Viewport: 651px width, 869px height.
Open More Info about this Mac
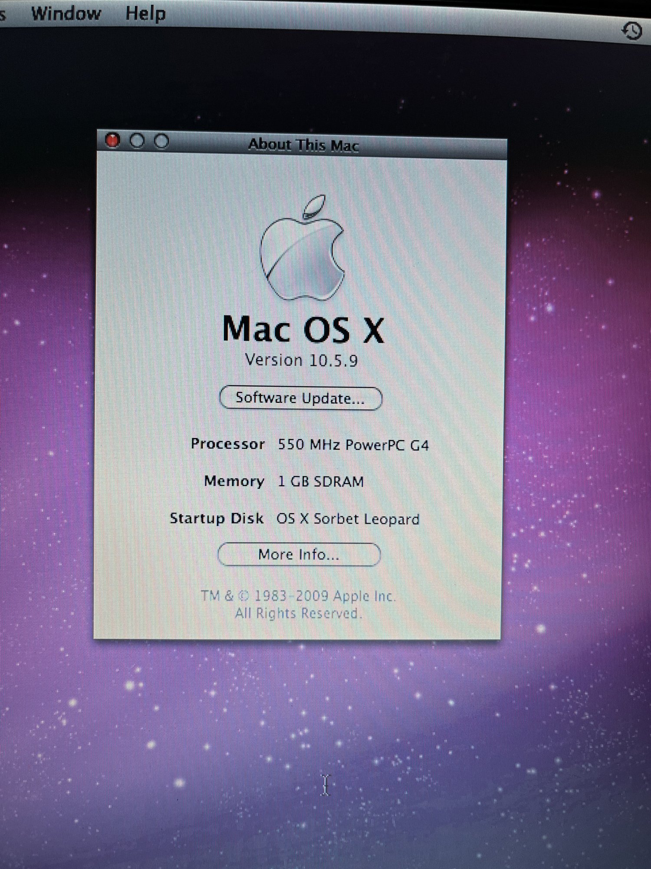click(x=299, y=554)
